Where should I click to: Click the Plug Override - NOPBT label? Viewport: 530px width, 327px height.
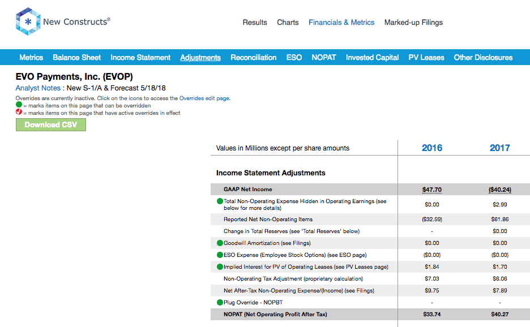pyautogui.click(x=253, y=302)
